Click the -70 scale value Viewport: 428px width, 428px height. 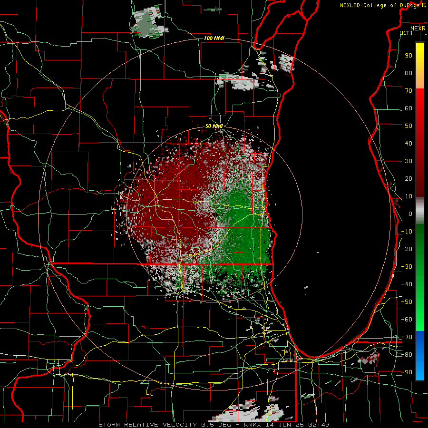[x=407, y=337]
